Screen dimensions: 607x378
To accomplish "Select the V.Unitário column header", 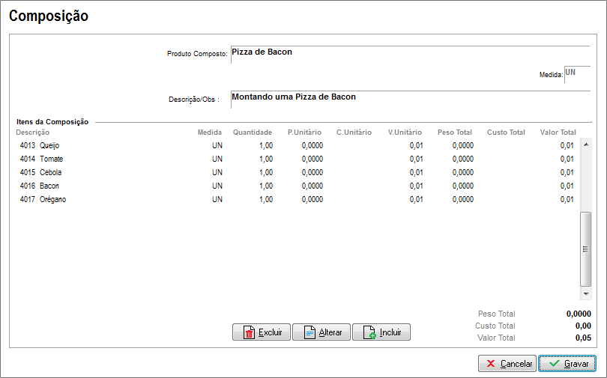I will coord(405,132).
